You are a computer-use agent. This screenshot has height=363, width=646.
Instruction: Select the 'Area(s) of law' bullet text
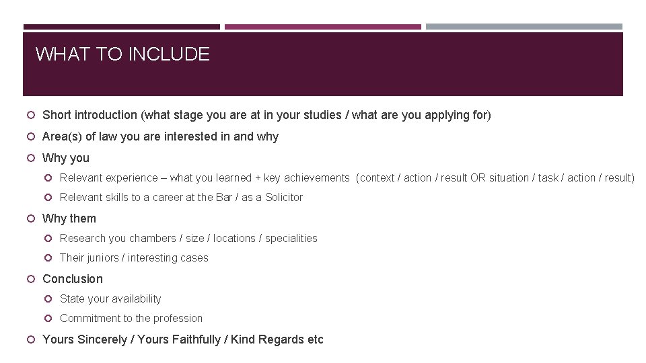(x=160, y=136)
